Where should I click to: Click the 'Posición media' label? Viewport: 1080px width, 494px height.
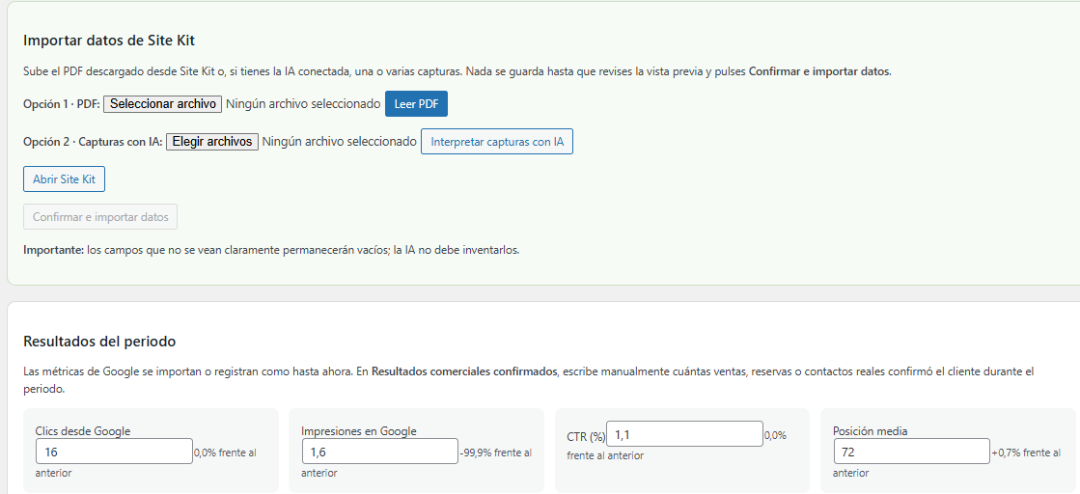click(x=870, y=431)
